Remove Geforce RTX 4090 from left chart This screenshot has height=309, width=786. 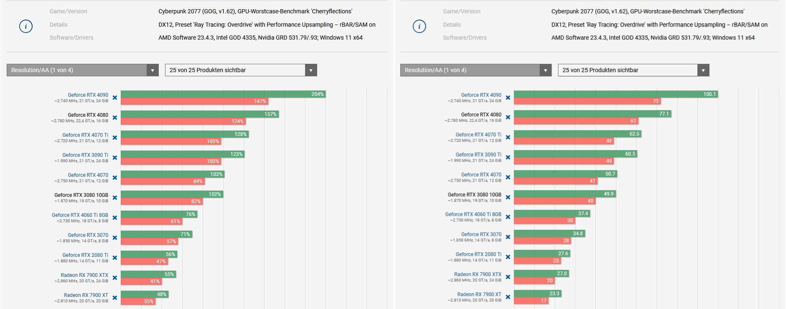point(115,98)
